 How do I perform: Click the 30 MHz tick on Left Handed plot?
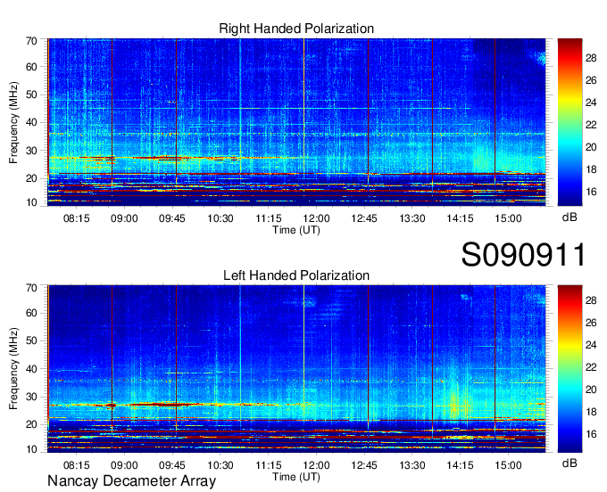click(31, 397)
